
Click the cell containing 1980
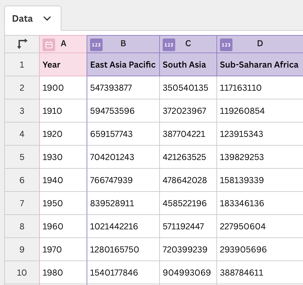tap(63, 272)
